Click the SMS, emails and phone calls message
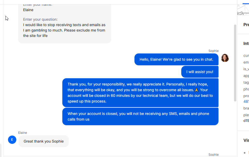This screenshot has height=157, width=249. tap(140, 116)
